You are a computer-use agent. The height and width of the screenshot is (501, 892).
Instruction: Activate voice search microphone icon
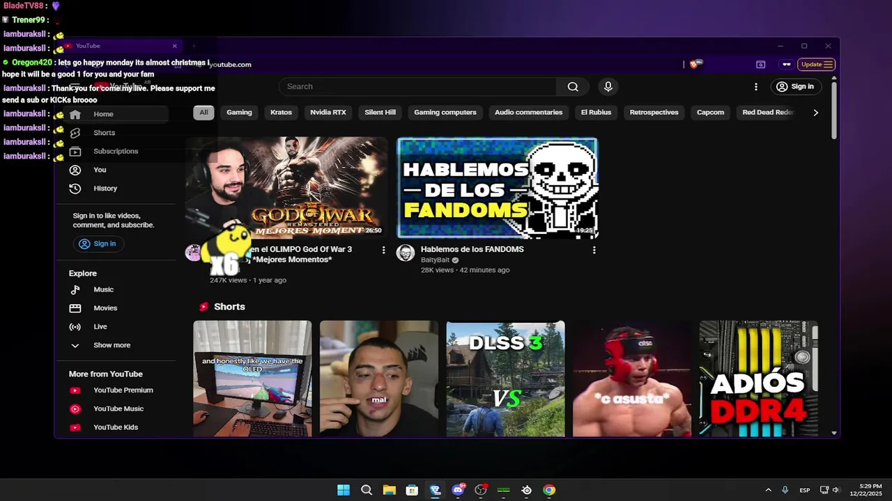[608, 86]
